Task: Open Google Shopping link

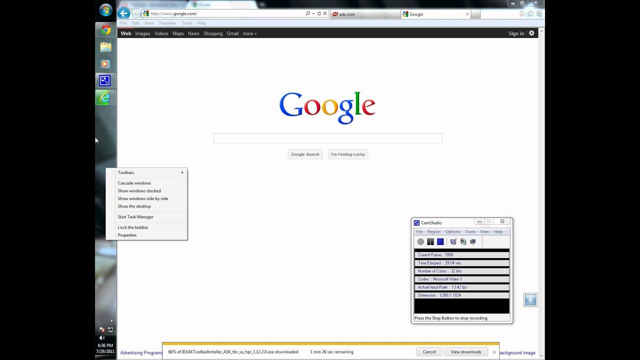Action: tap(213, 33)
